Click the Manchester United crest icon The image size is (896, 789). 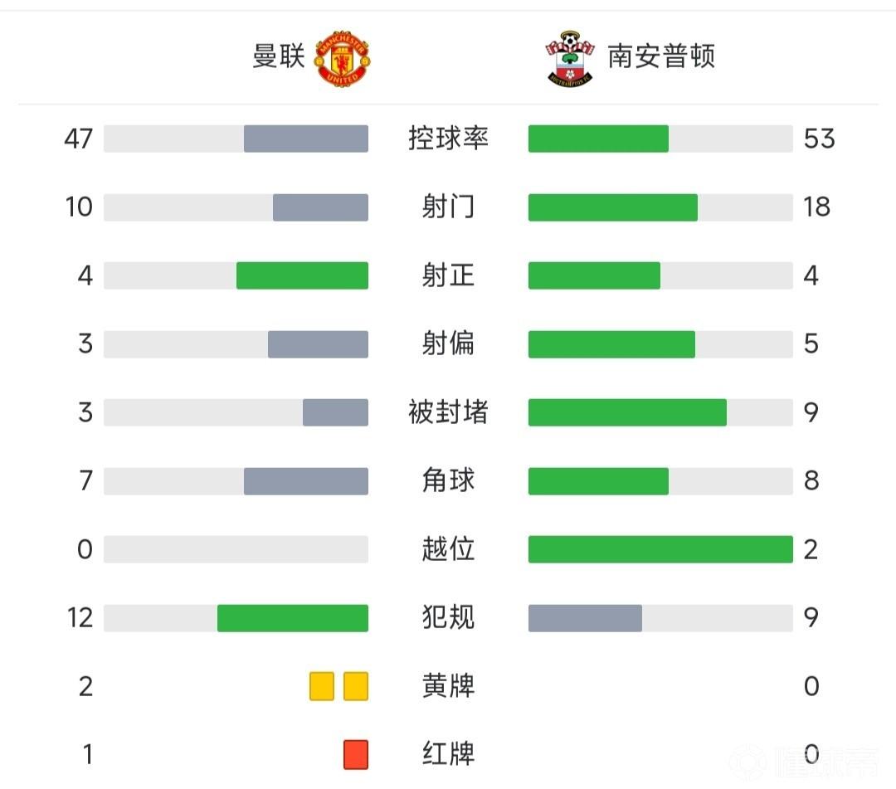[x=343, y=58]
